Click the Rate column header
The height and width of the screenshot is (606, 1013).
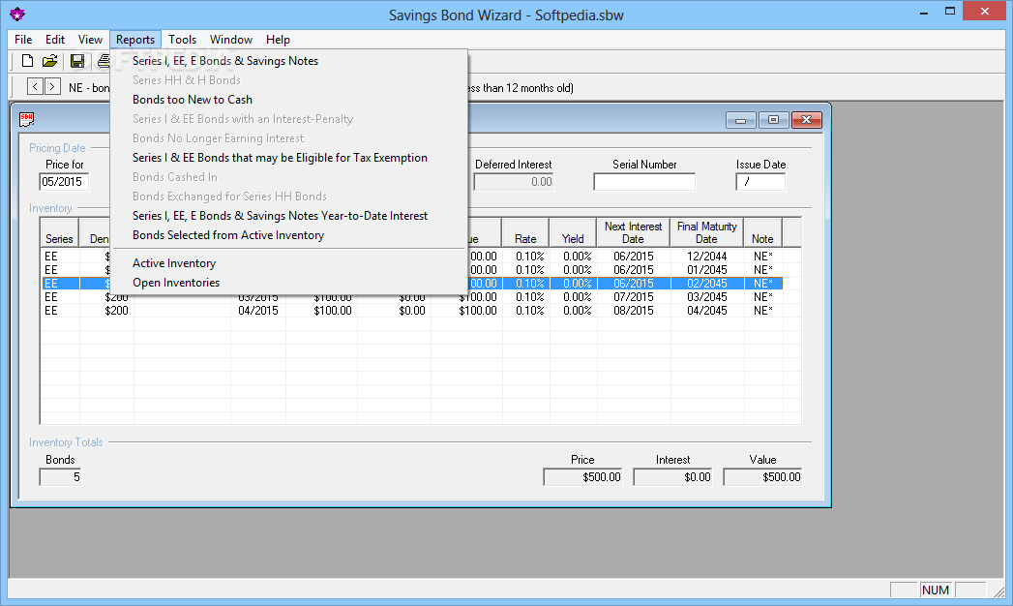525,232
